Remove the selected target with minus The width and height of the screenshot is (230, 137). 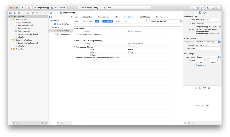pyautogui.click(x=54, y=123)
